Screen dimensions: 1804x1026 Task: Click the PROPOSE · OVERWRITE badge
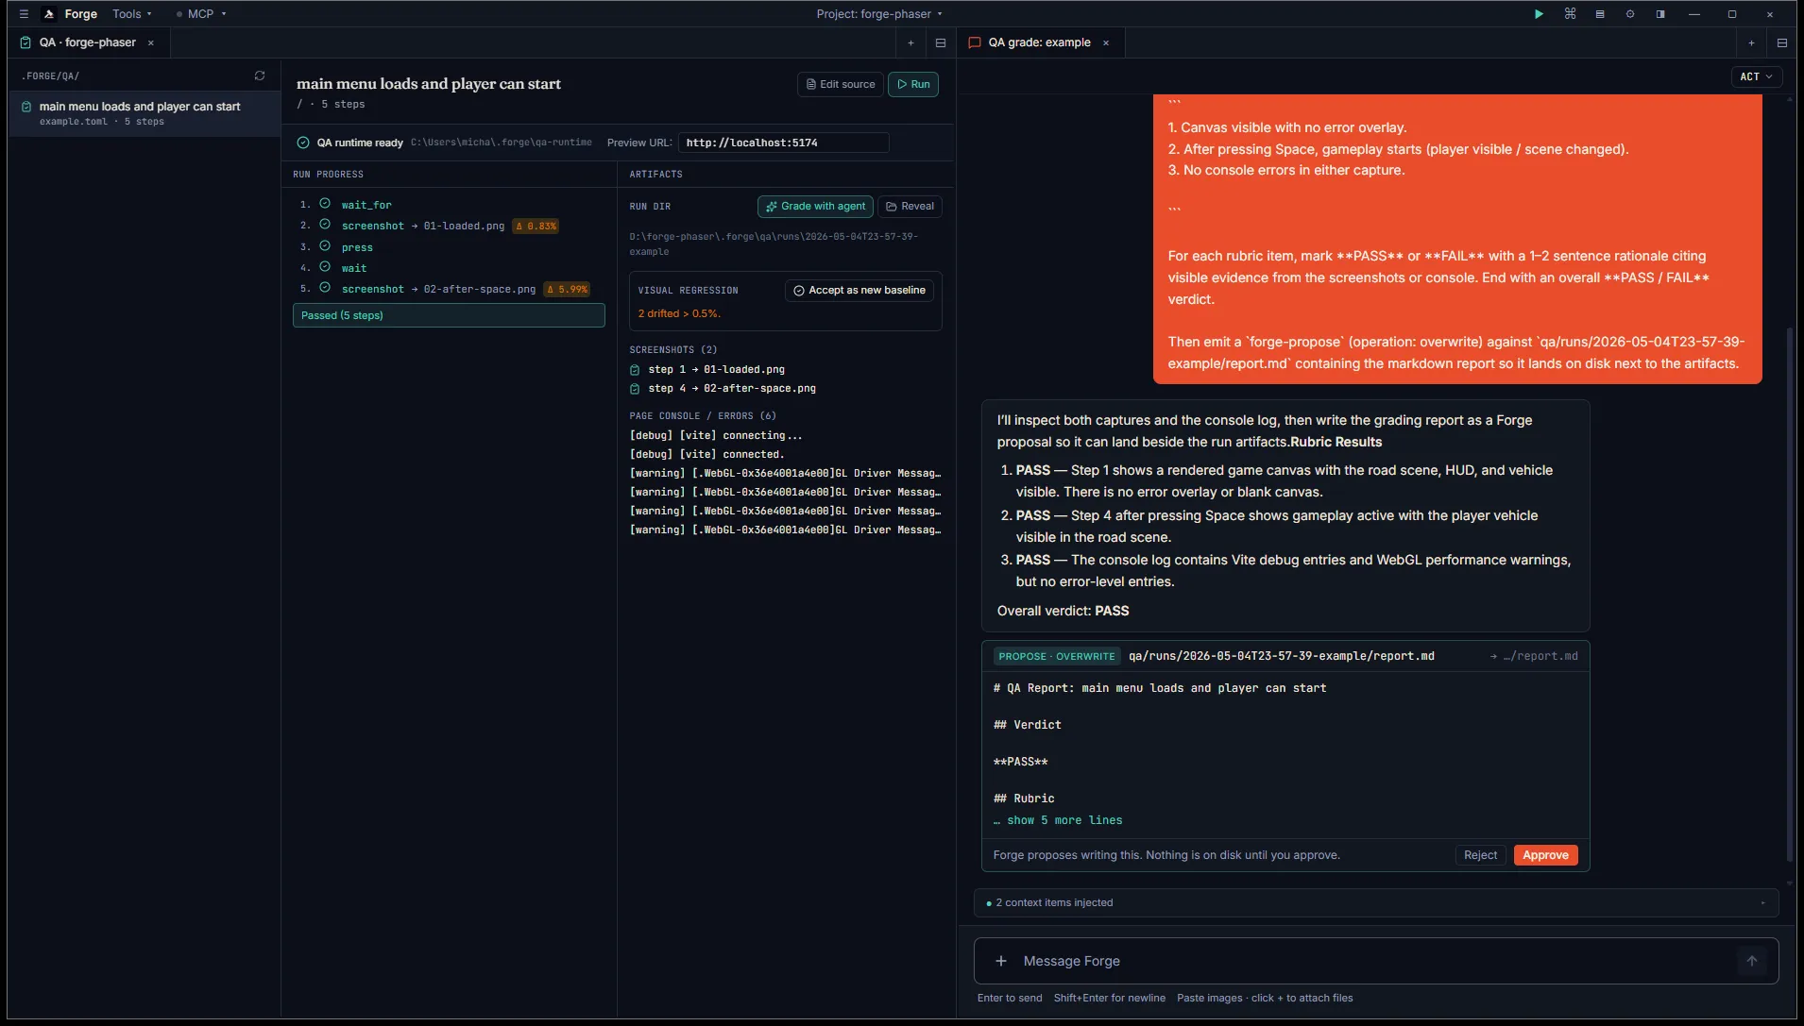pos(1057,656)
